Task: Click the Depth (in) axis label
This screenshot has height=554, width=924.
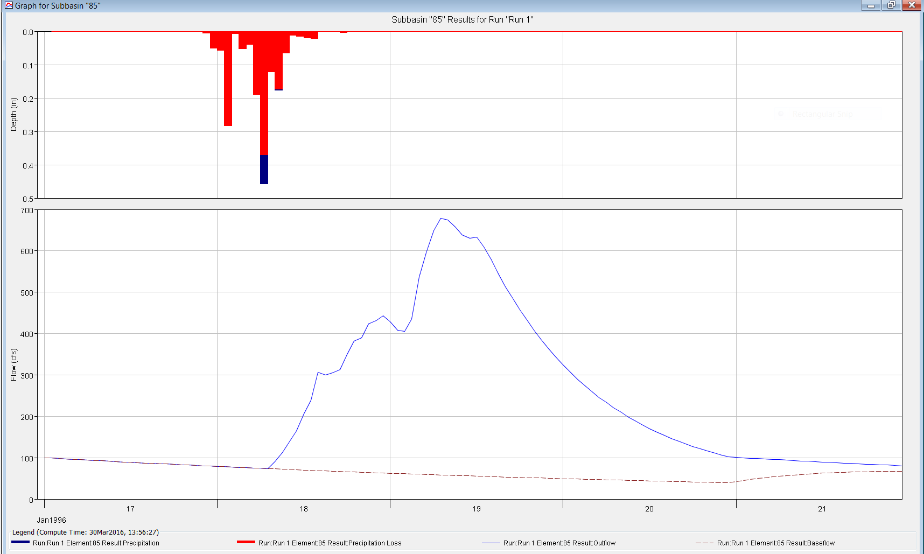Action: (x=14, y=114)
